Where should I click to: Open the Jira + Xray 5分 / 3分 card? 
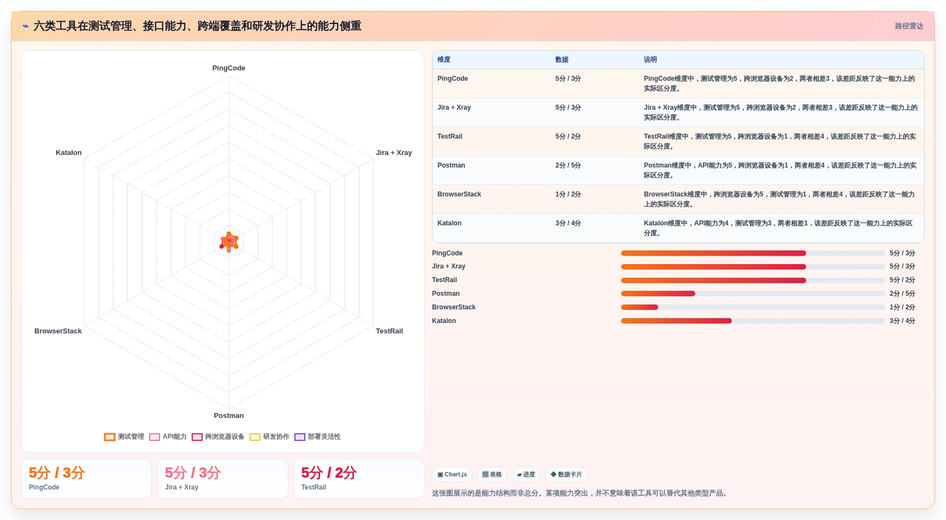pos(223,479)
